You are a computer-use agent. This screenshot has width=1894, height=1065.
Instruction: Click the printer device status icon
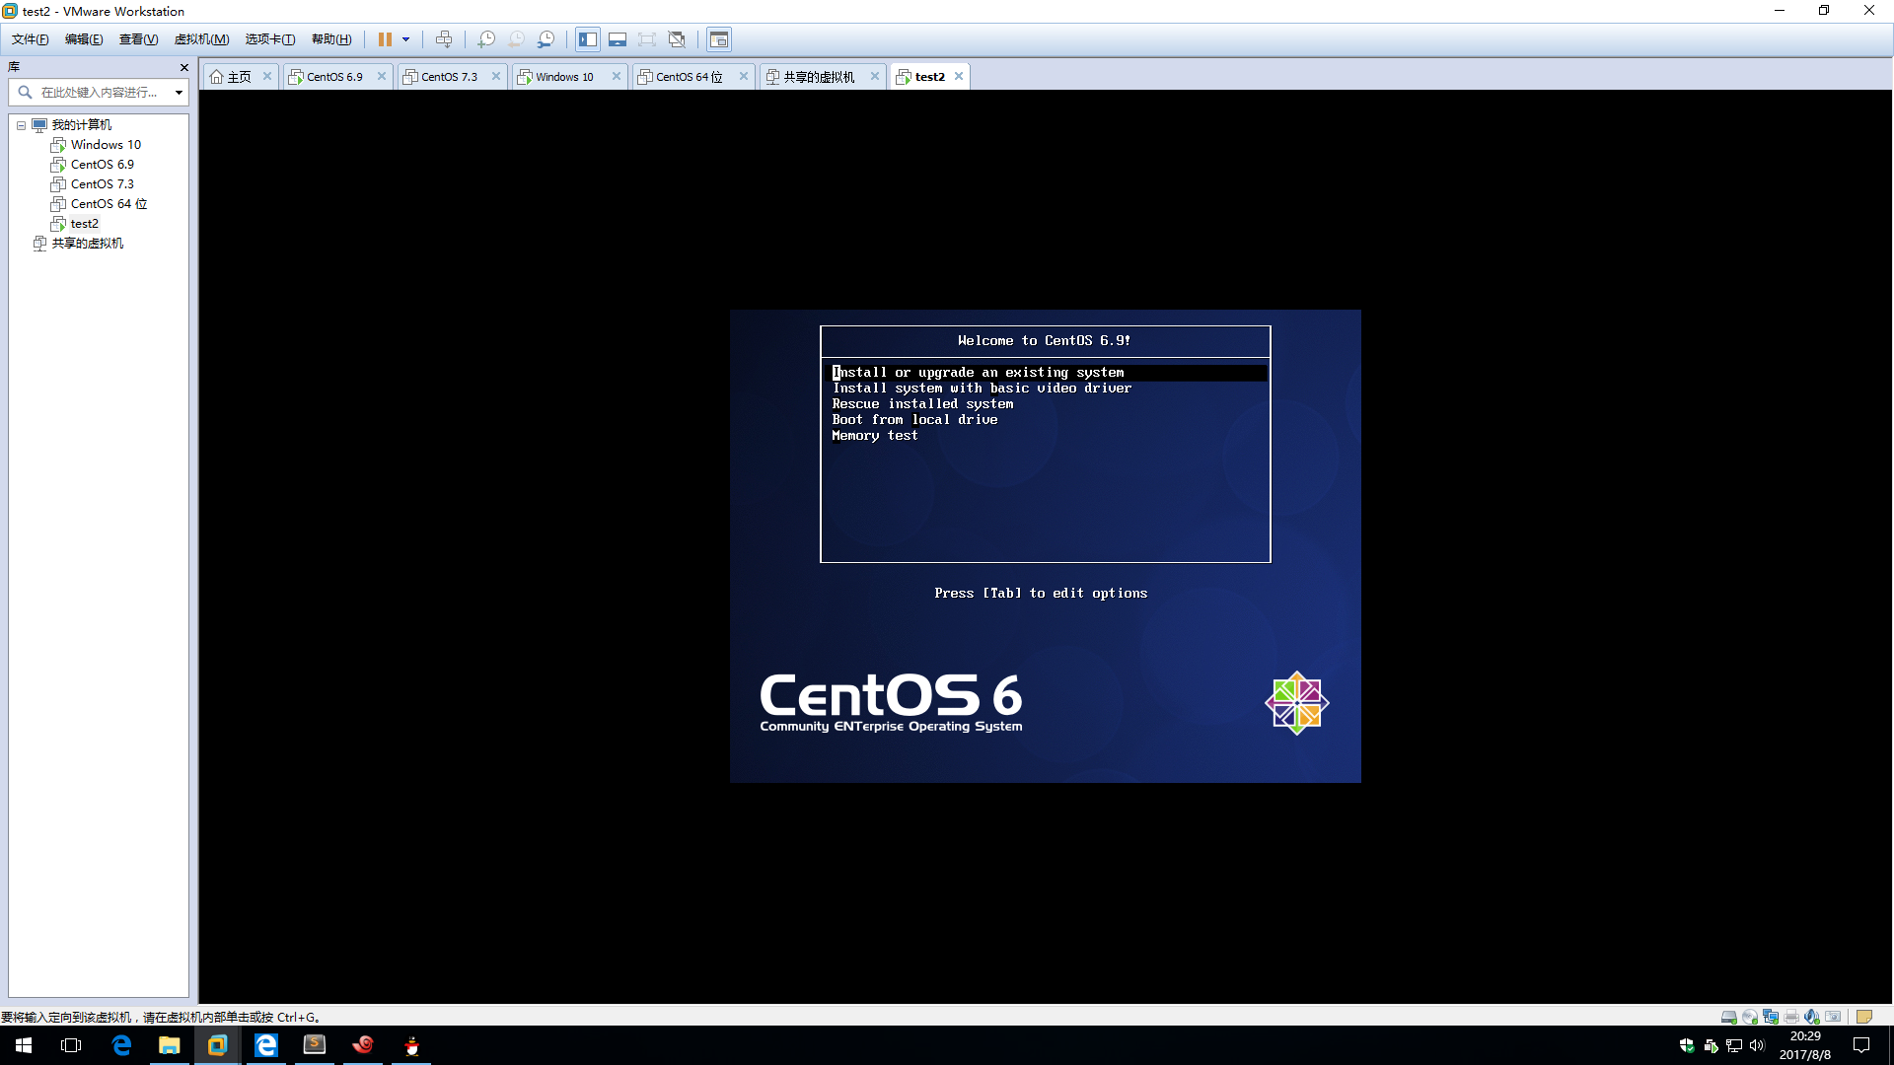pyautogui.click(x=1791, y=1017)
